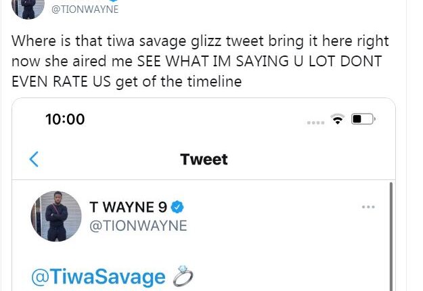Viewport: 423px width, 291px height.
Task: Click the battery indicator icon
Action: [363, 120]
